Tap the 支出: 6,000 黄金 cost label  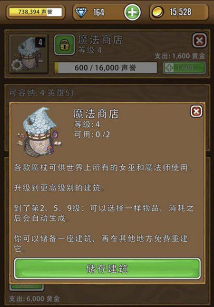pyautogui.click(x=34, y=299)
